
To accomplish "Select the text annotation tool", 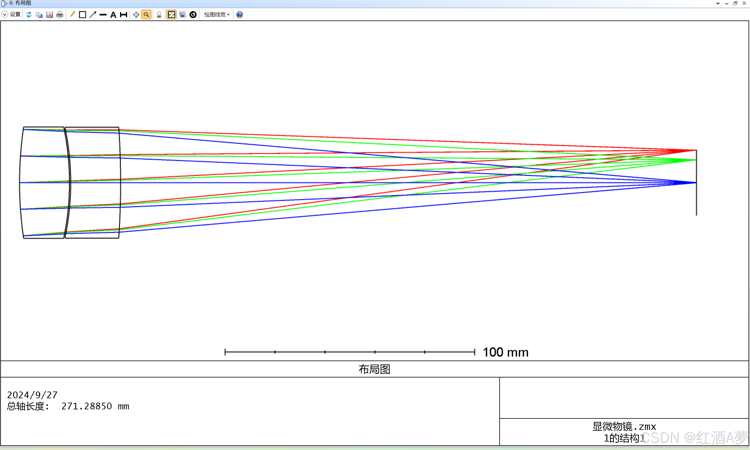I will 113,15.
